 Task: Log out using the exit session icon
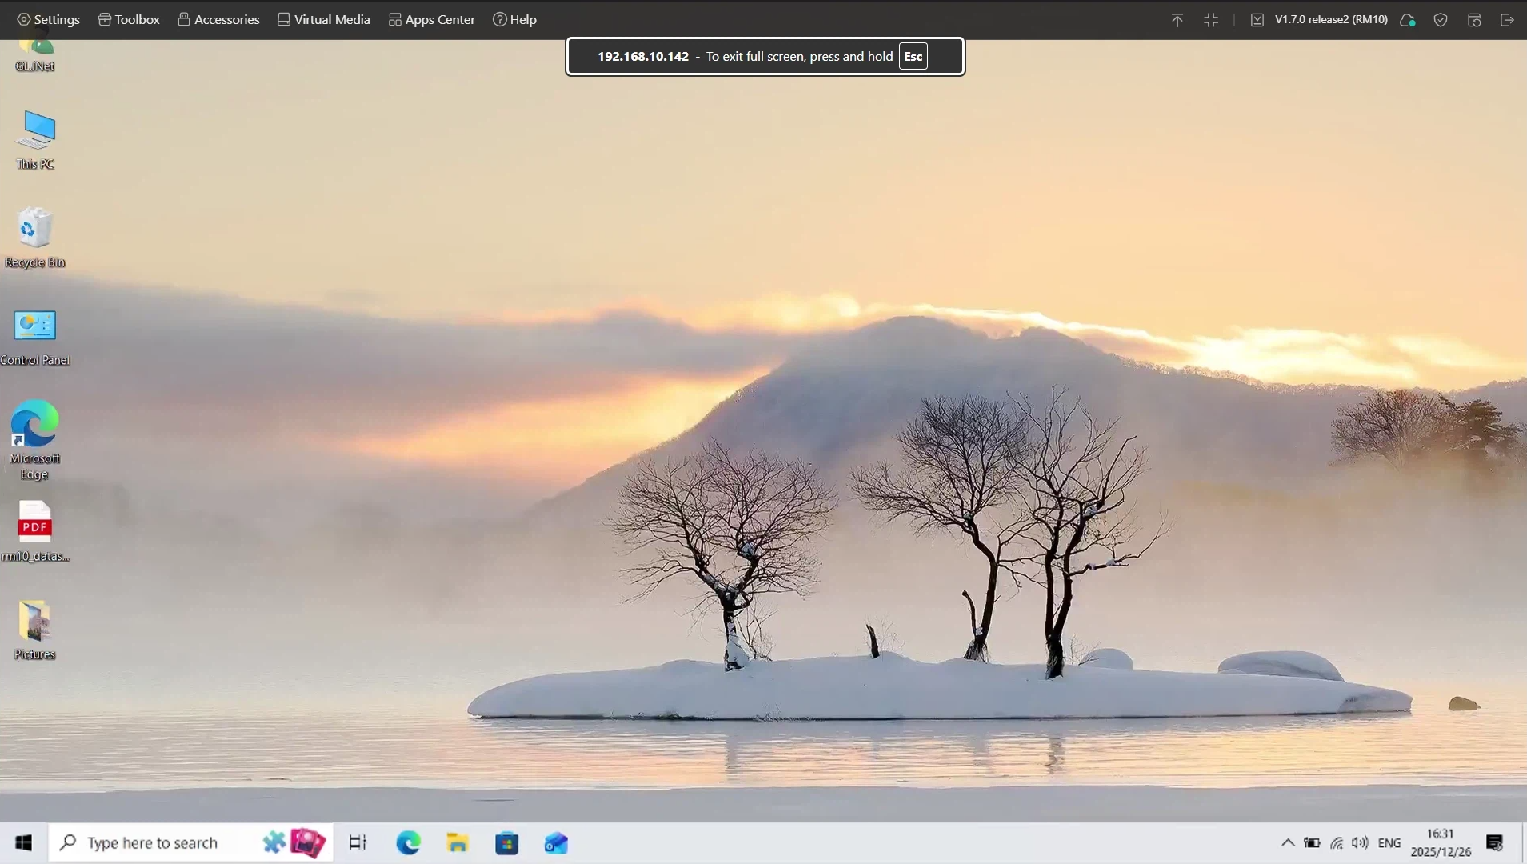[1508, 19]
